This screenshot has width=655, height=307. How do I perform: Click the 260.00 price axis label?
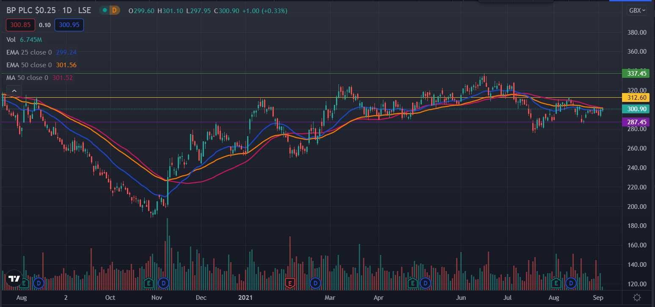click(637, 148)
